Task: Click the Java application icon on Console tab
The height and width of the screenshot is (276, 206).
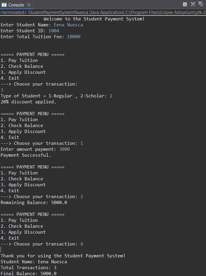Action: (x=4, y=5)
